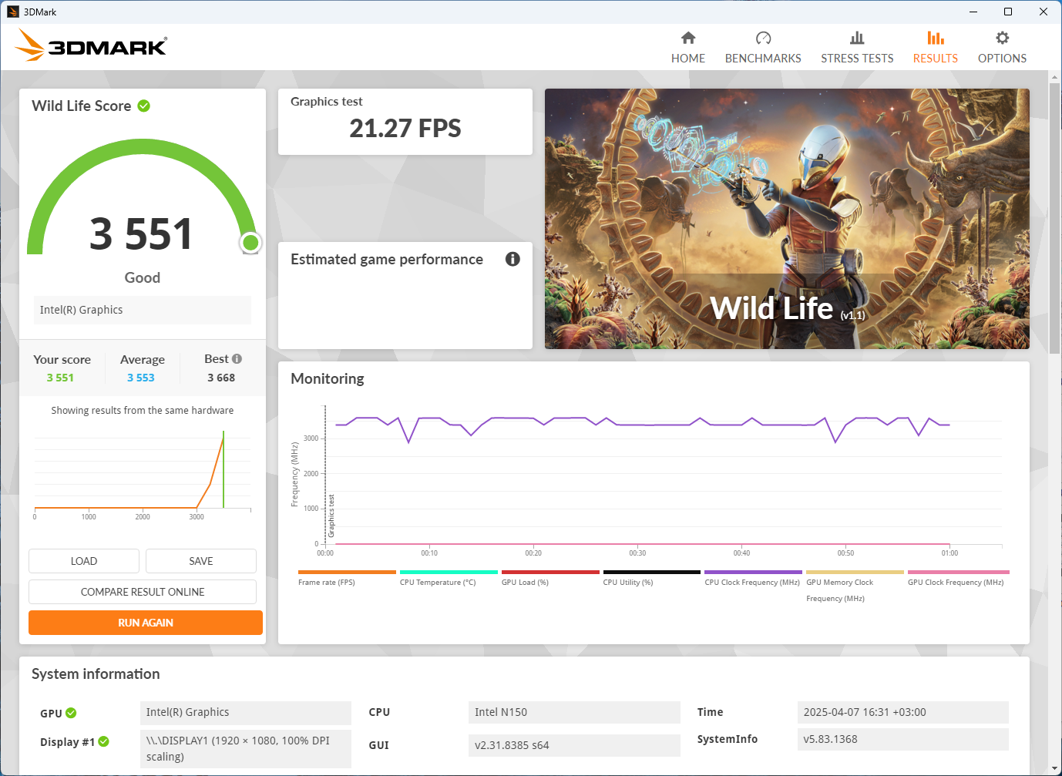Image resolution: width=1062 pixels, height=776 pixels.
Task: Click the 3DMark logo in header
Action: [91, 45]
